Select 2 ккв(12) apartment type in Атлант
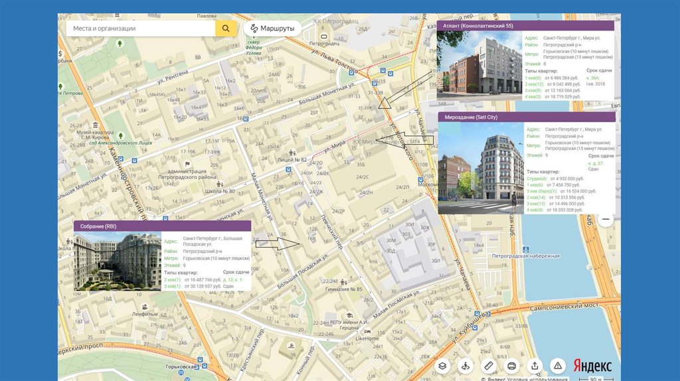 (535, 84)
